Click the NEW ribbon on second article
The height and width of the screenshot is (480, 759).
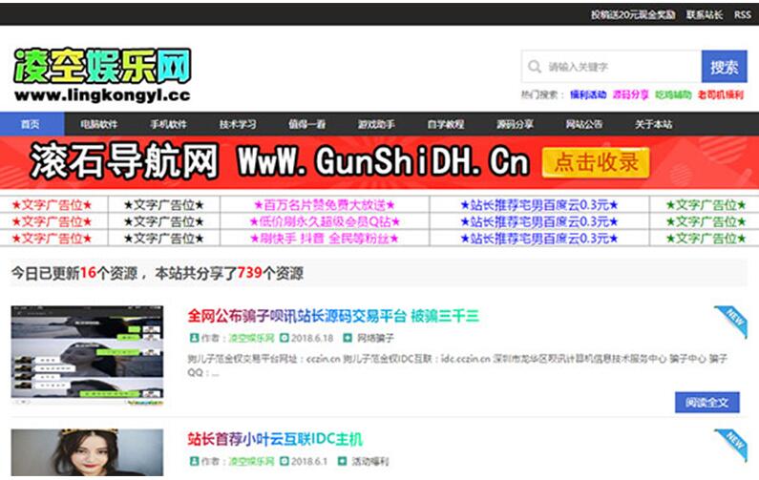731,444
